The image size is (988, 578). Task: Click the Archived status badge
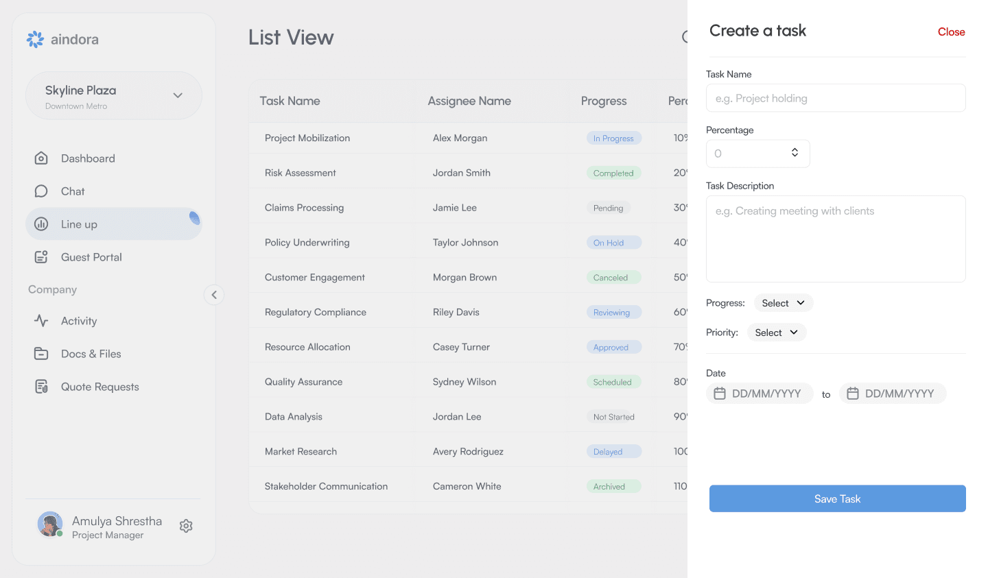click(x=613, y=487)
